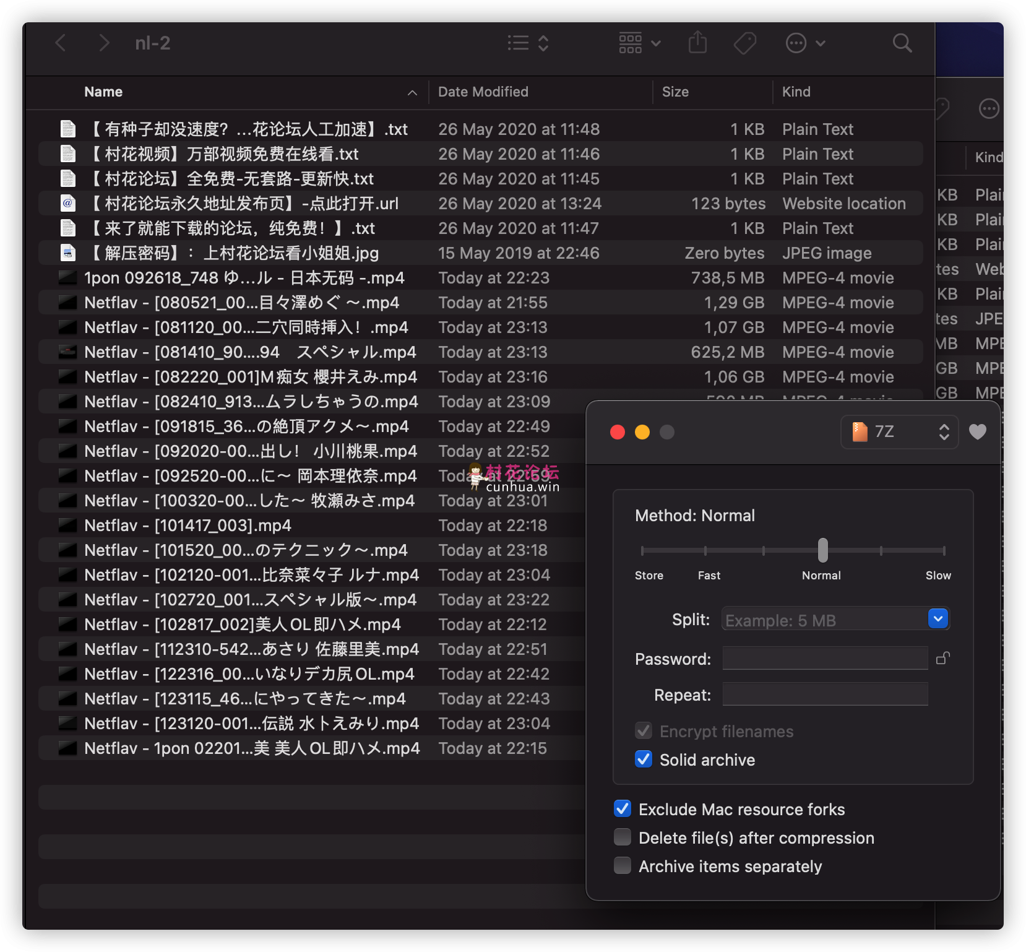Toggle the Encrypt filenames checkbox
The width and height of the screenshot is (1026, 952).
tap(644, 730)
